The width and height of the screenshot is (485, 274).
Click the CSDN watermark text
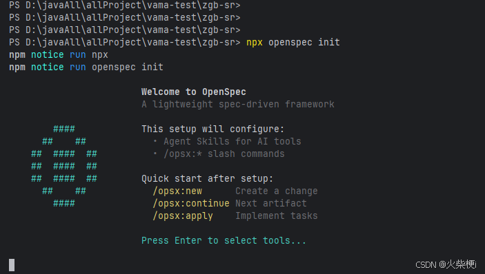(x=446, y=264)
